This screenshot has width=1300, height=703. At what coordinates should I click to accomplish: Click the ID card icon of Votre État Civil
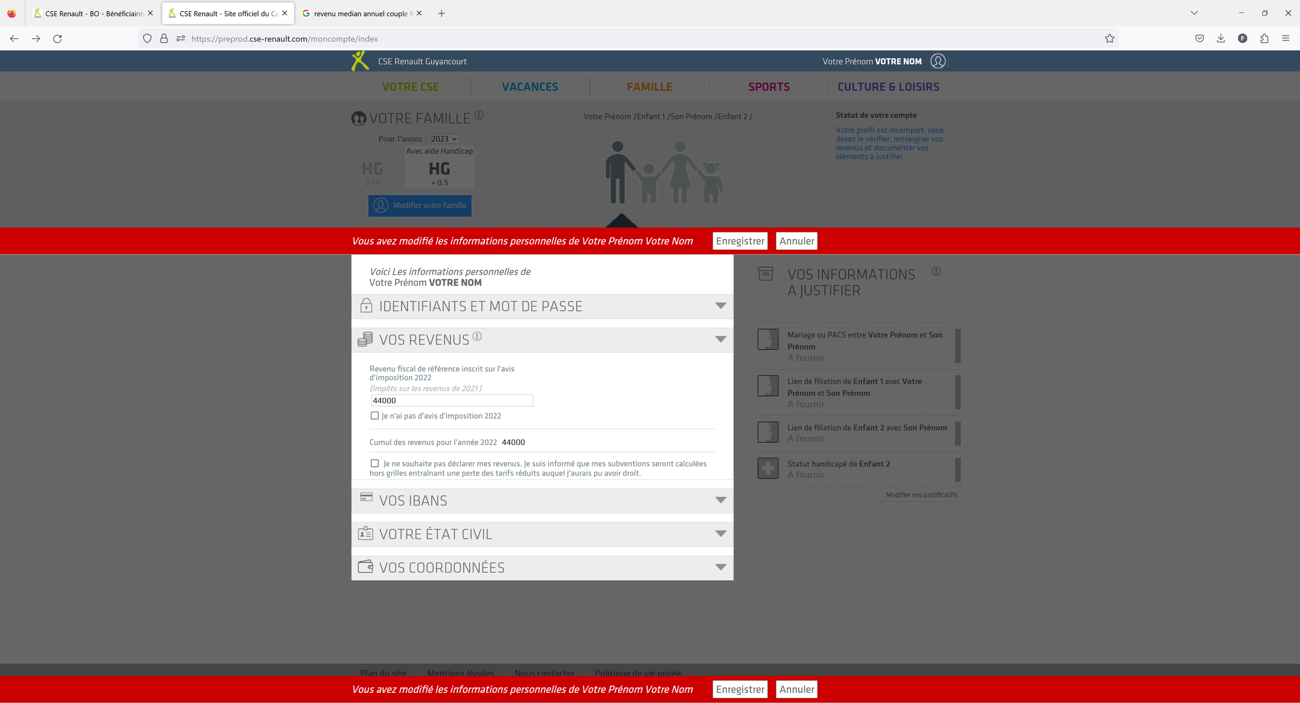point(366,533)
